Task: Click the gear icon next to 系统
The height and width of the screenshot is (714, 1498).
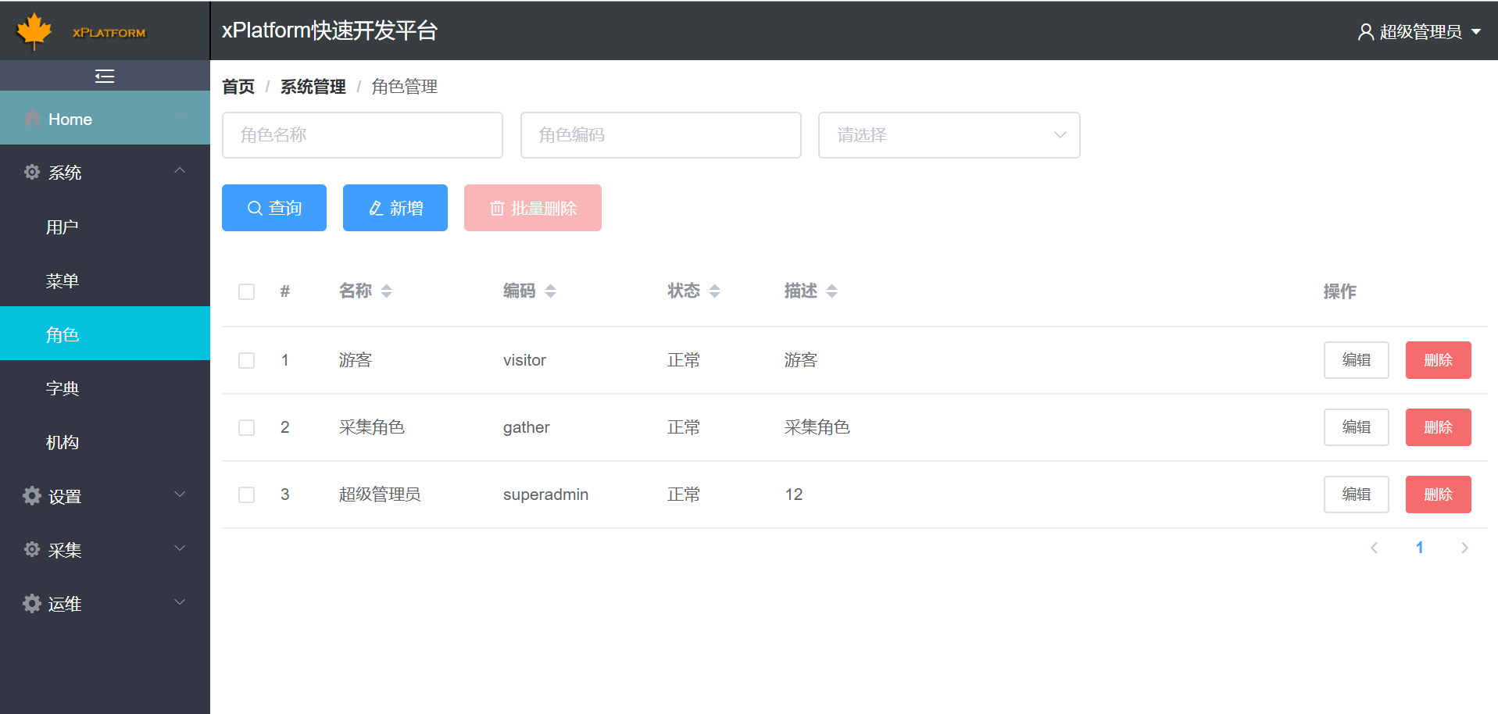Action: click(31, 172)
